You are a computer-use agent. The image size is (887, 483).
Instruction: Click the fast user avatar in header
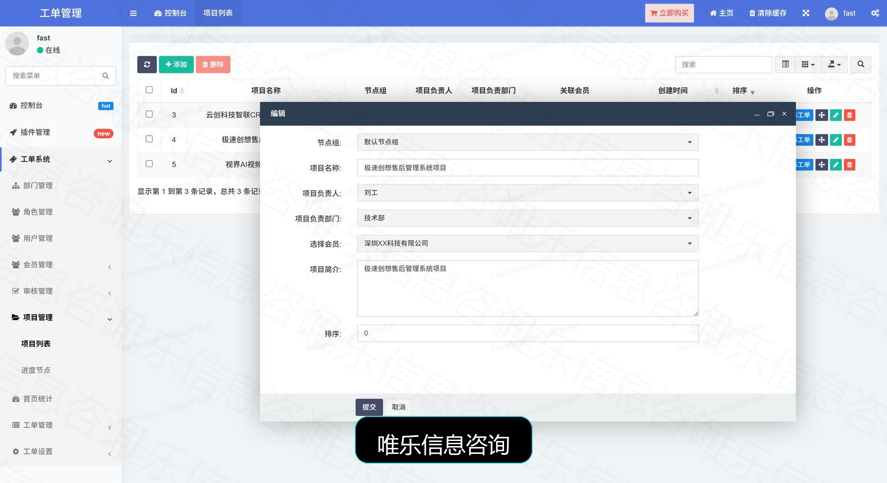[x=831, y=13]
